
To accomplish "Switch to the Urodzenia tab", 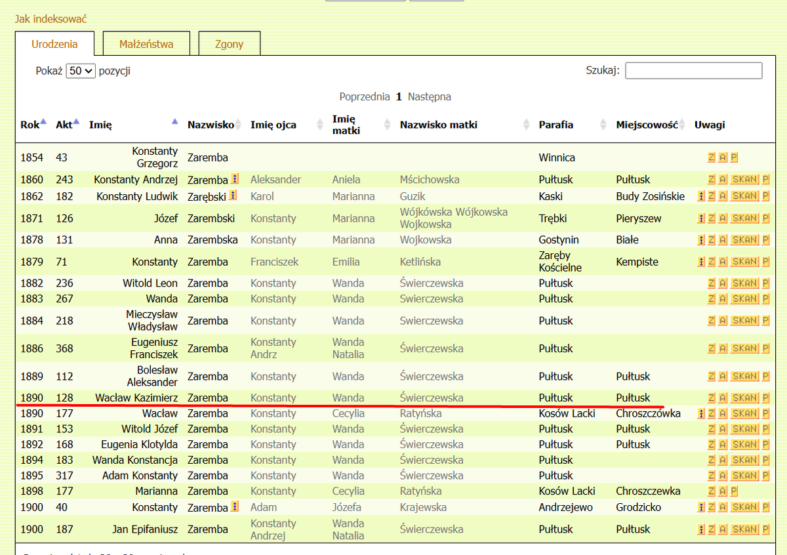I will coord(54,44).
